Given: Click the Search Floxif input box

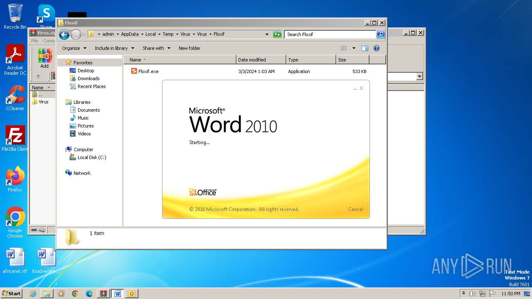Looking at the screenshot, I should pyautogui.click(x=330, y=34).
